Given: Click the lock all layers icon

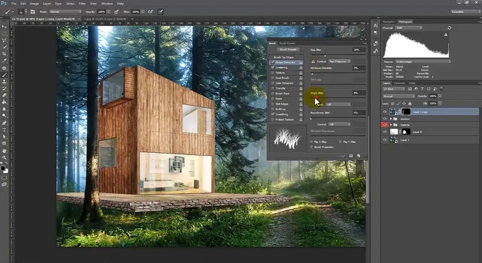Looking at the screenshot, I should coord(410,103).
